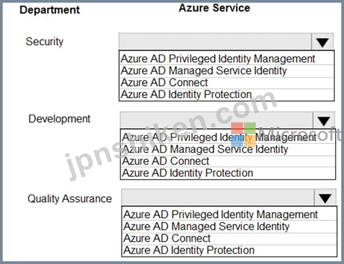Click the Azure Service column header
The width and height of the screenshot is (344, 264).
(214, 8)
